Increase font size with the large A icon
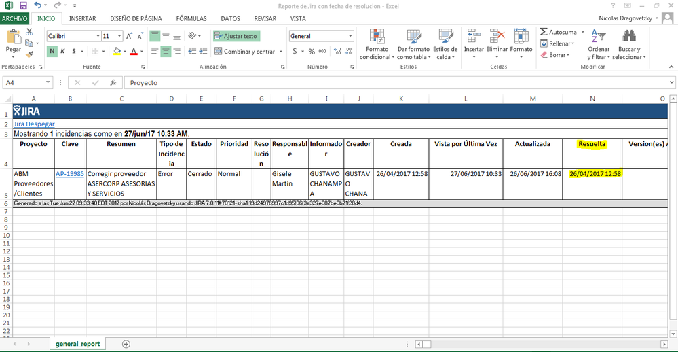 click(129, 37)
